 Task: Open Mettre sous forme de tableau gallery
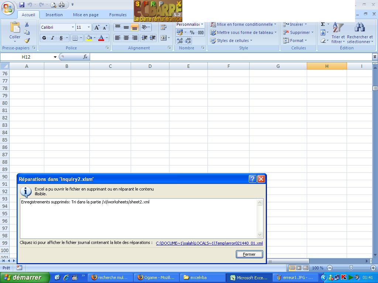tap(243, 32)
